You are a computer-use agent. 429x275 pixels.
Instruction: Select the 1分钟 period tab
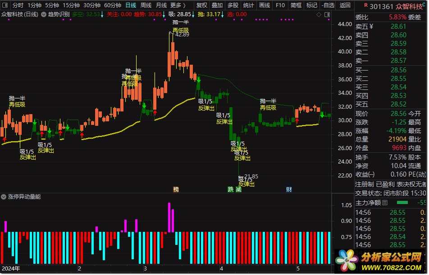click(34, 5)
